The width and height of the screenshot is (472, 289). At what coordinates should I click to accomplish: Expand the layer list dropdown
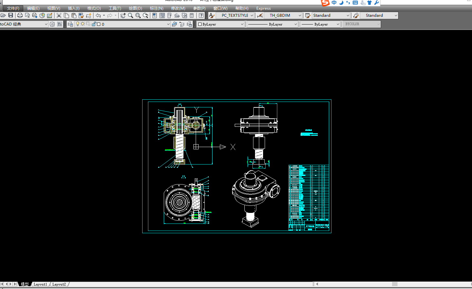[x=168, y=24]
